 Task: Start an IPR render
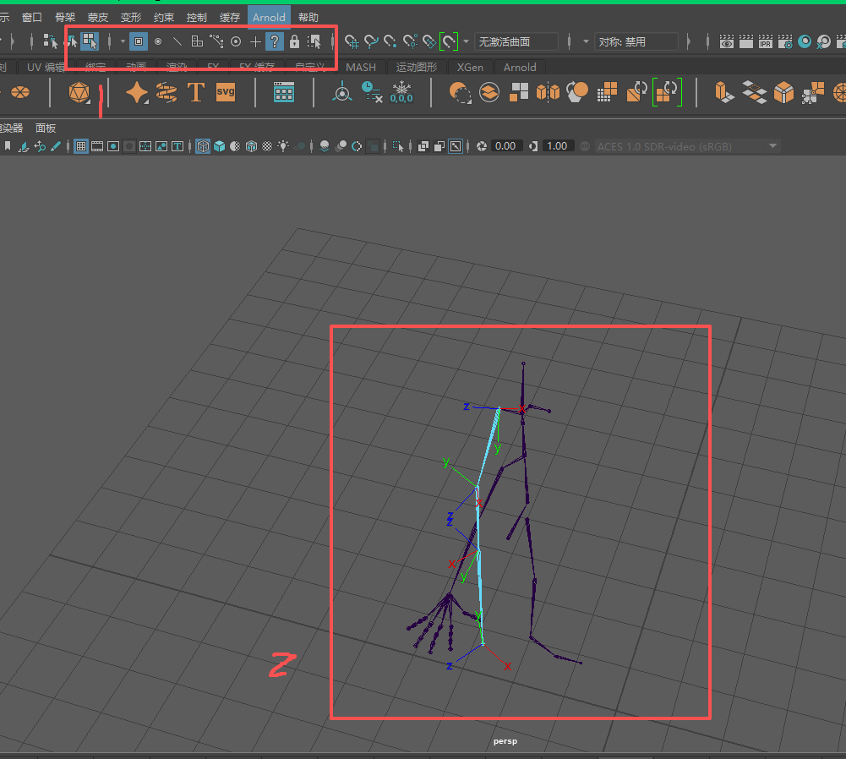(766, 41)
